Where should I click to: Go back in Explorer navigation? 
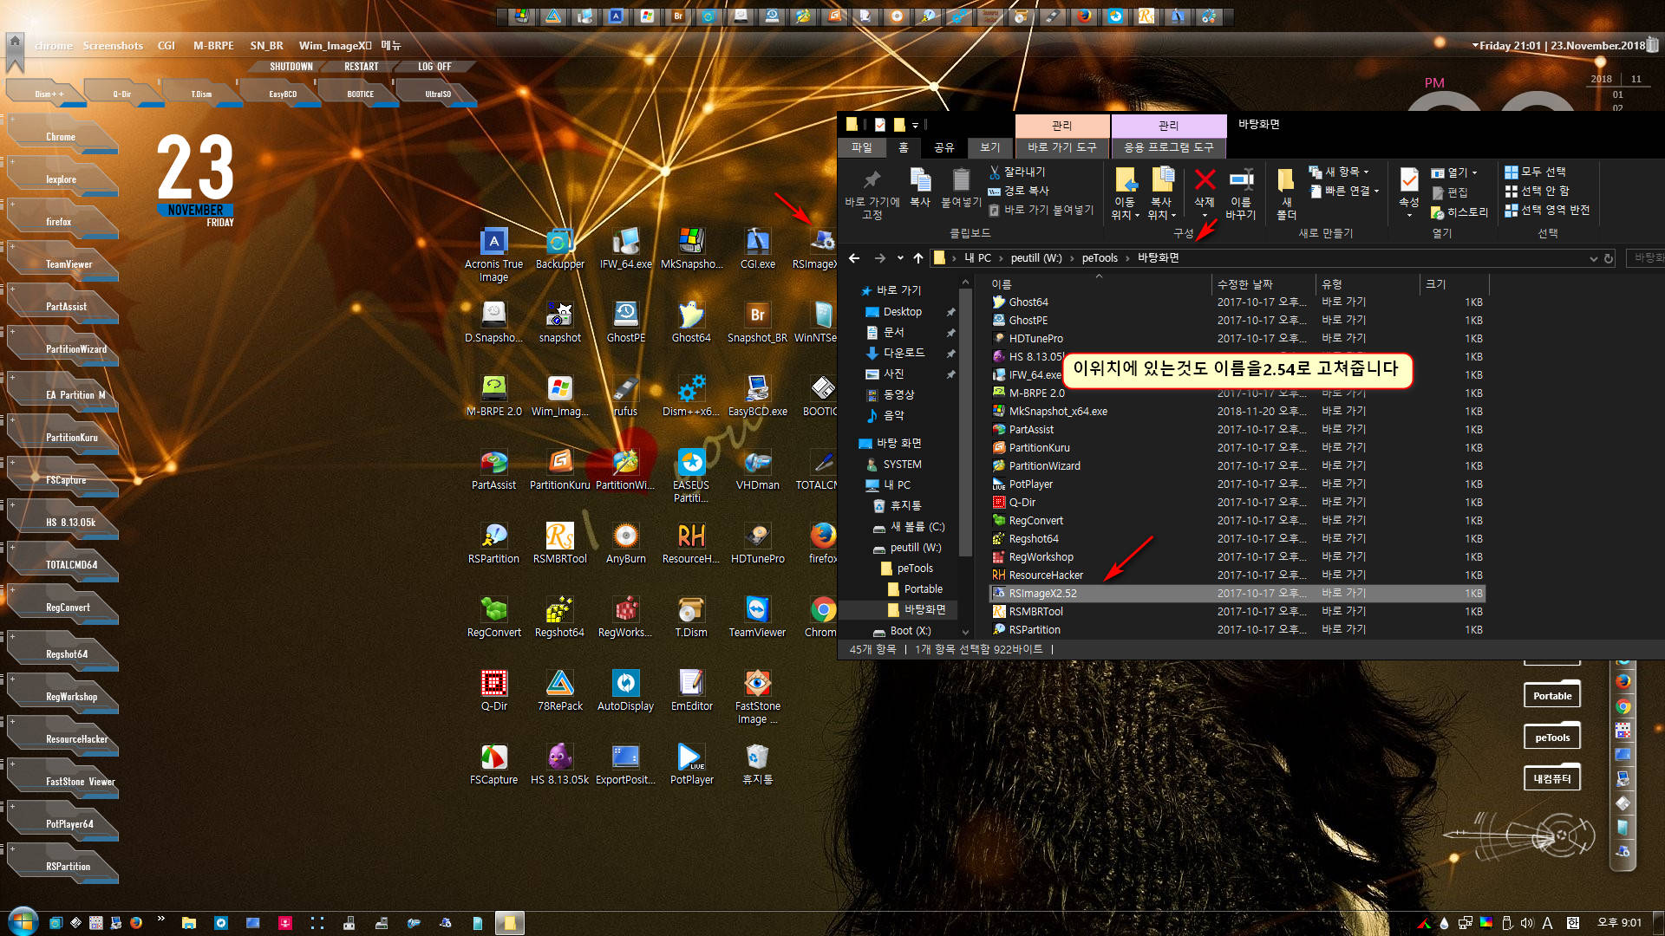854,258
